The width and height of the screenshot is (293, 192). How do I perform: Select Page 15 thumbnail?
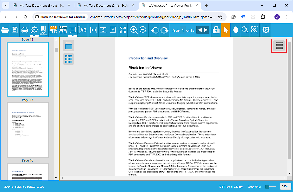28,130
